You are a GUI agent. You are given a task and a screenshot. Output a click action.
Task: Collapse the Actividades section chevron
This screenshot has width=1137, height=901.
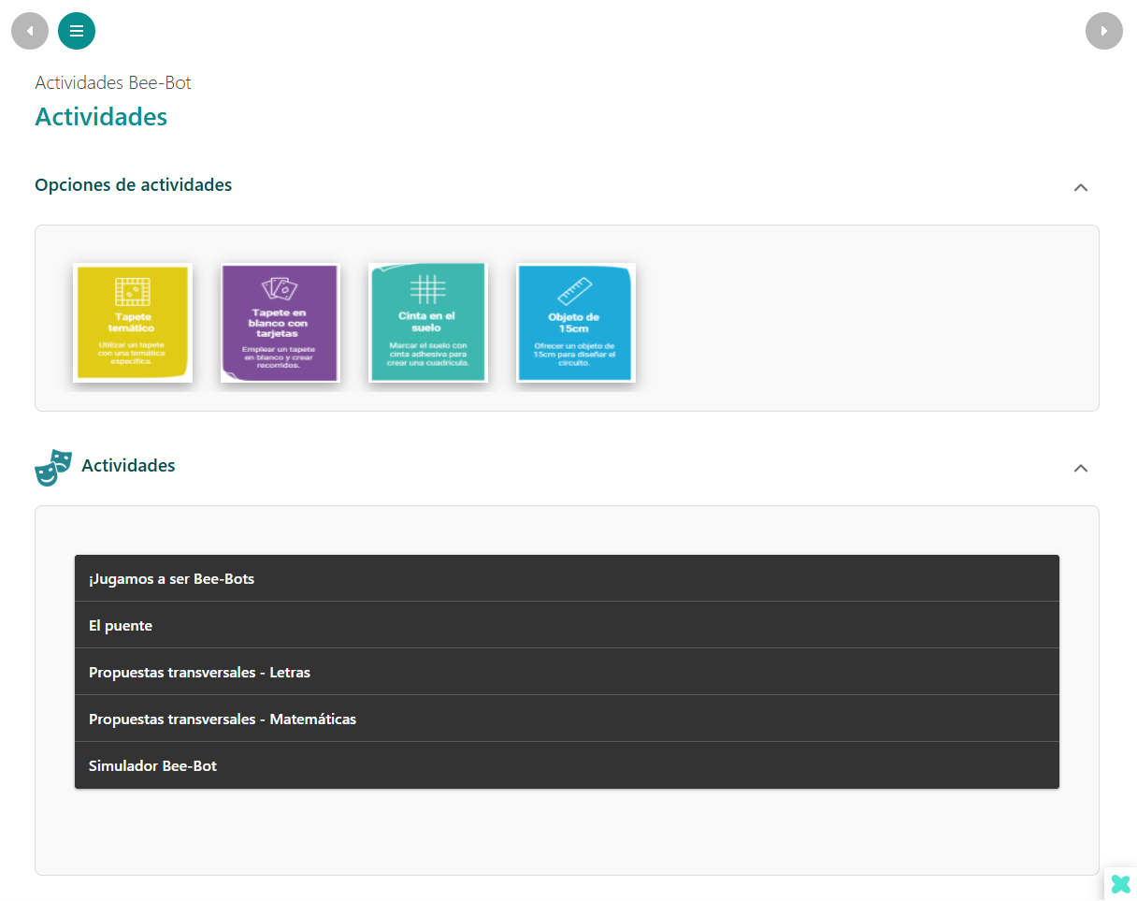(1080, 468)
